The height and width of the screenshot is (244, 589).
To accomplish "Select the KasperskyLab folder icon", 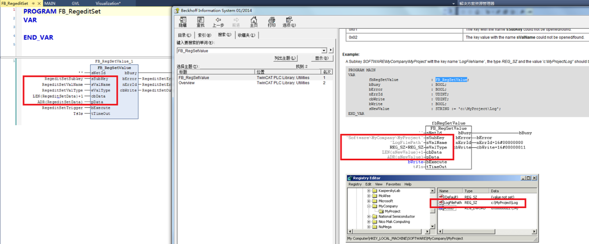I will (375, 191).
